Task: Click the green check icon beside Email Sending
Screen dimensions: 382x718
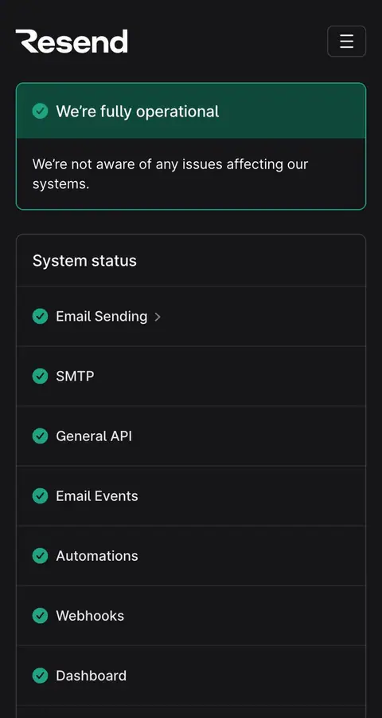Action: click(41, 316)
